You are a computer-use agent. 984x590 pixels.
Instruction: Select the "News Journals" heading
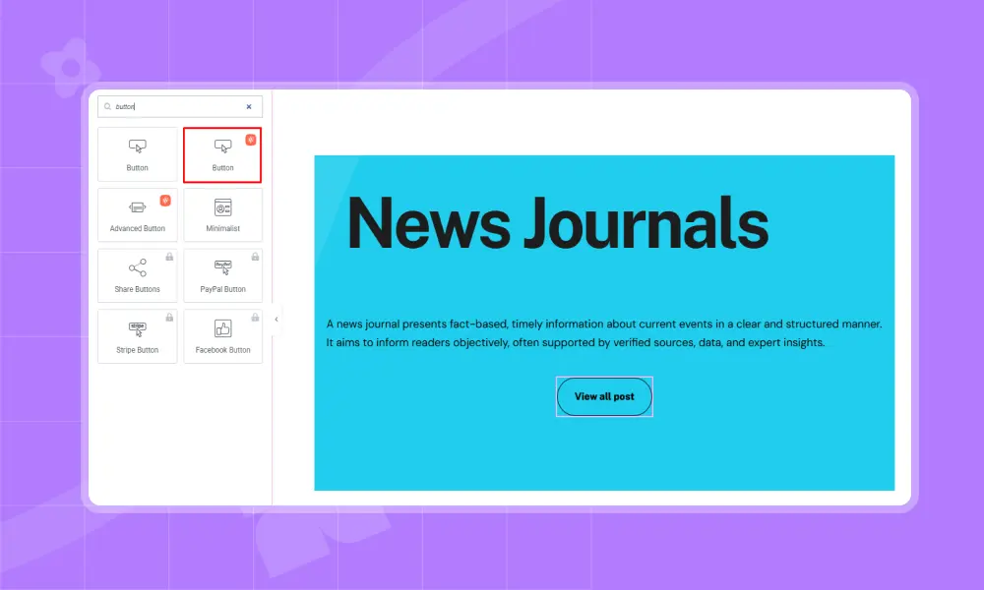click(557, 222)
